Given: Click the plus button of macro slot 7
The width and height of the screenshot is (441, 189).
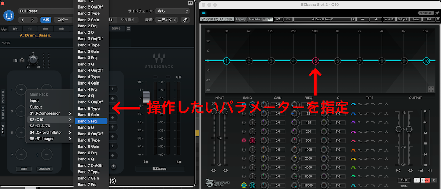Looking at the screenshot, I should coord(21,155).
